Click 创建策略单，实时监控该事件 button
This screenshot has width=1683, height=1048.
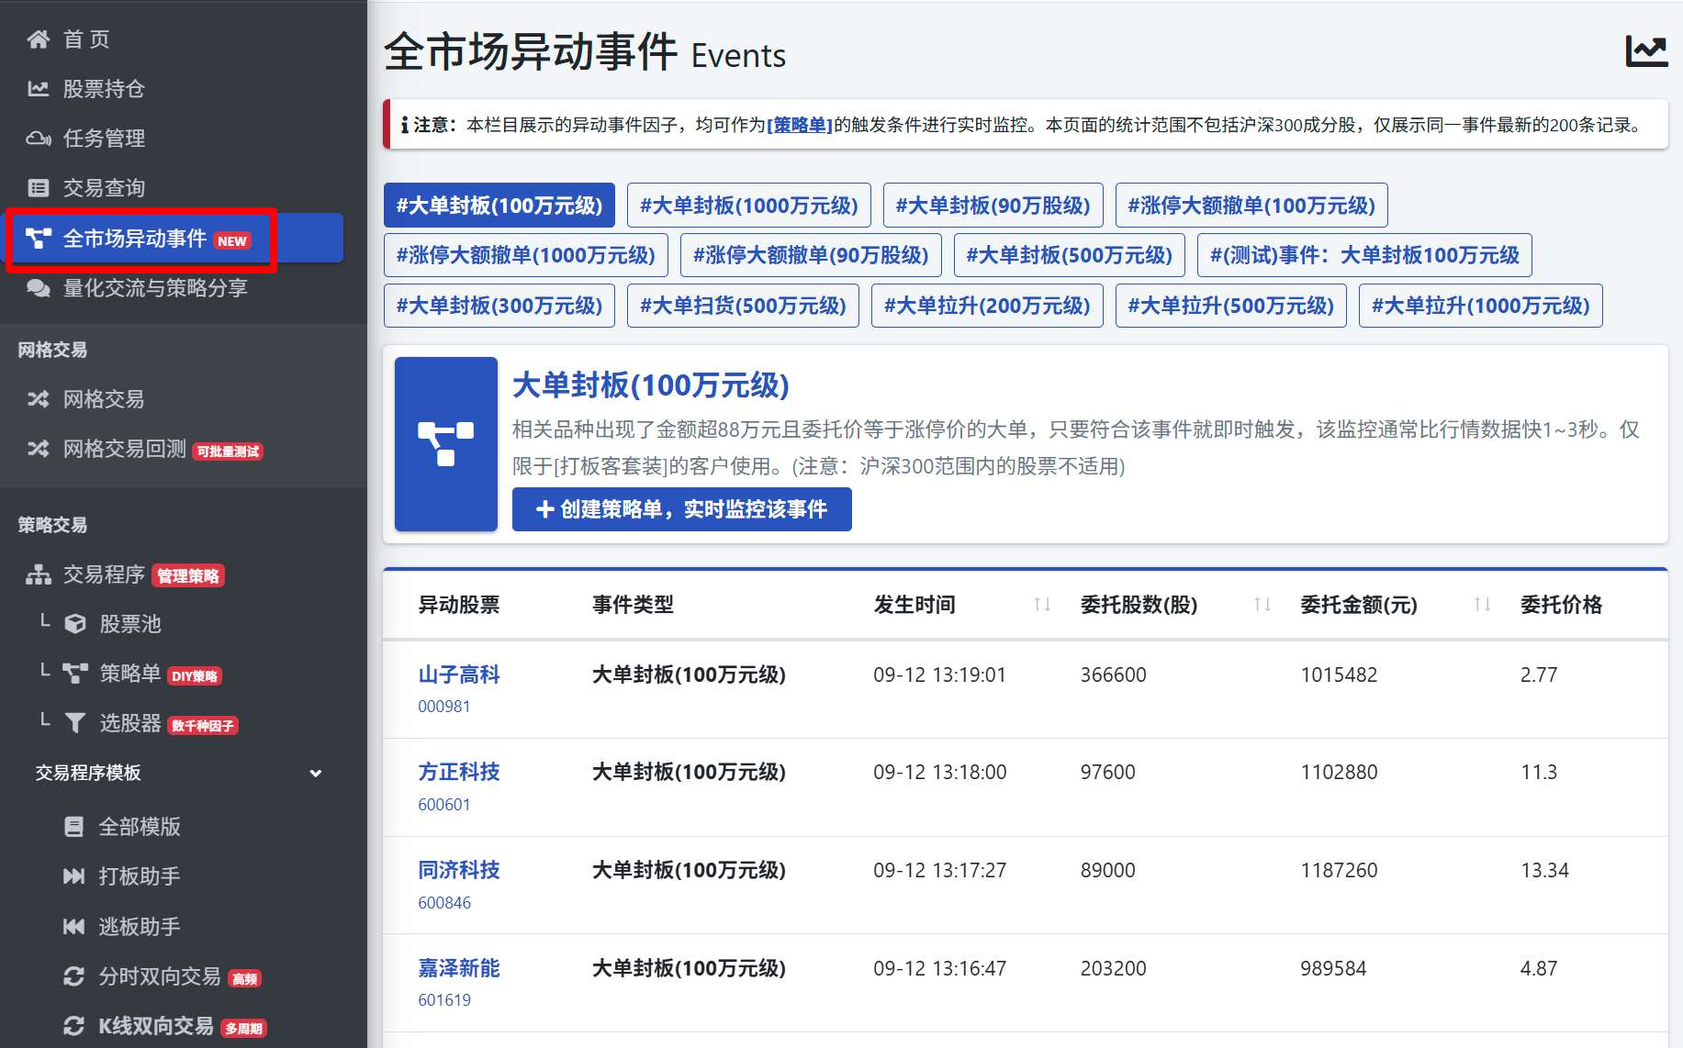tap(682, 509)
